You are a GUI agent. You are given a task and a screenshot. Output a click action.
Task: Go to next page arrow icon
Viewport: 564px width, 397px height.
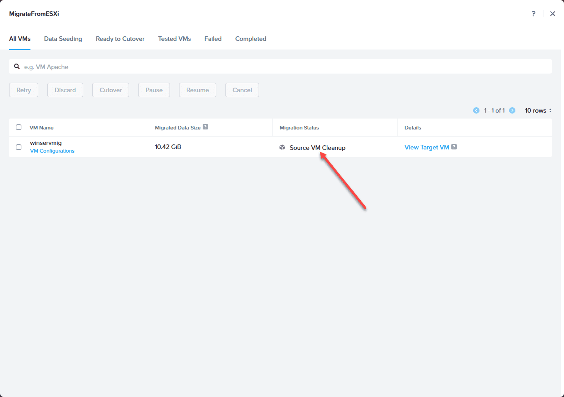pos(512,110)
